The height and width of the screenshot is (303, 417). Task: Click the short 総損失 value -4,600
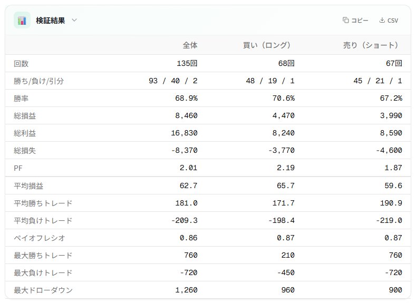(x=389, y=150)
